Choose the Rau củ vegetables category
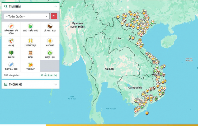 click(11, 53)
